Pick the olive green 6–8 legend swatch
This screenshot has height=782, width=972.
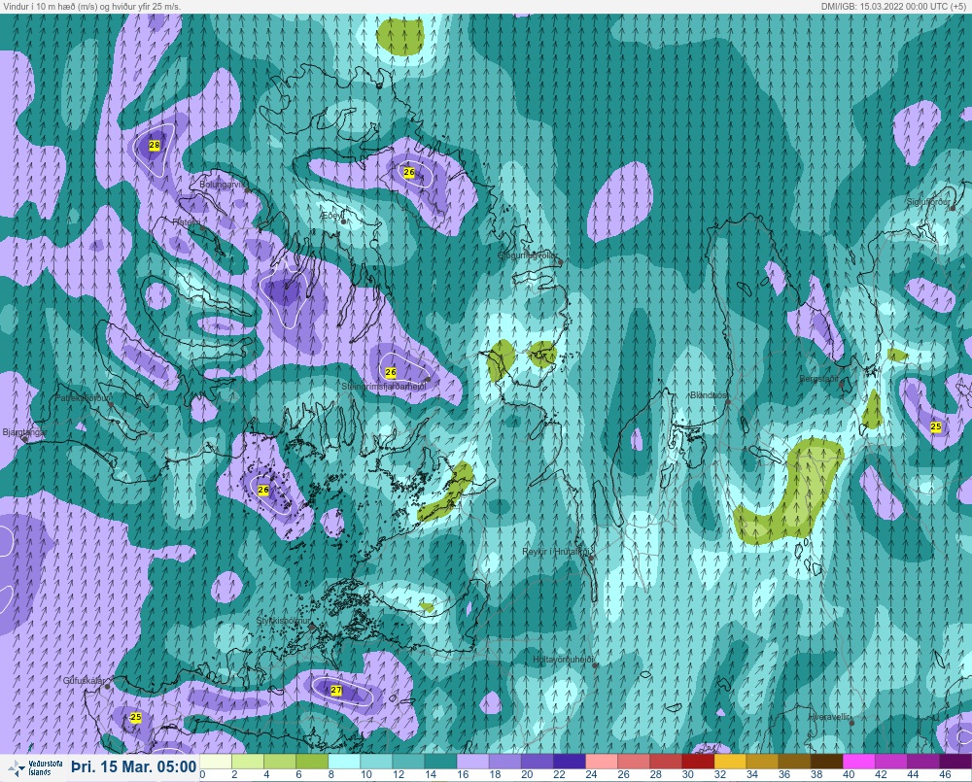coord(312,762)
